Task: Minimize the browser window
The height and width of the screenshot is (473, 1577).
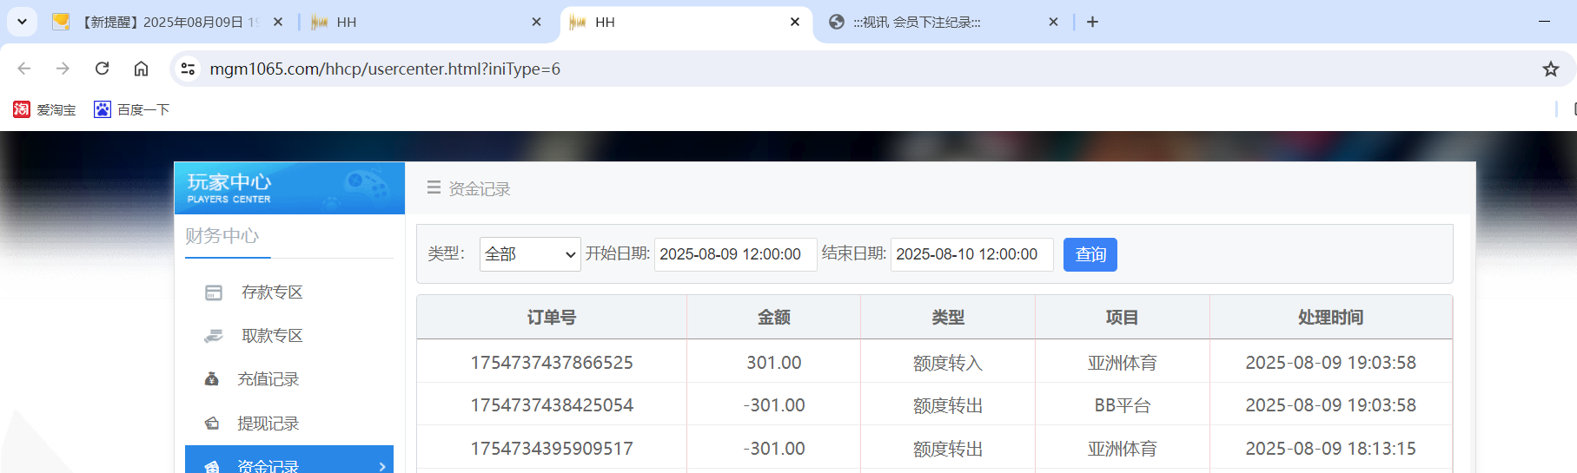Action: click(x=1544, y=21)
